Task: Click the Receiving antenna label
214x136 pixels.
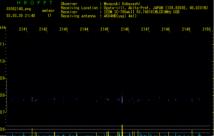Action: pos(78,16)
